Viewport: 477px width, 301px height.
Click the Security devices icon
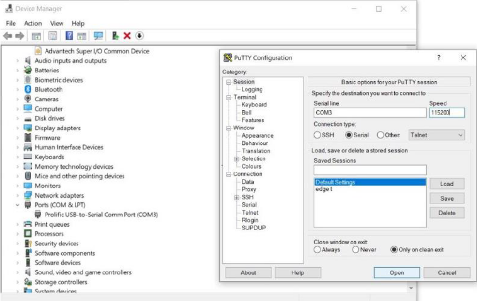click(28, 244)
